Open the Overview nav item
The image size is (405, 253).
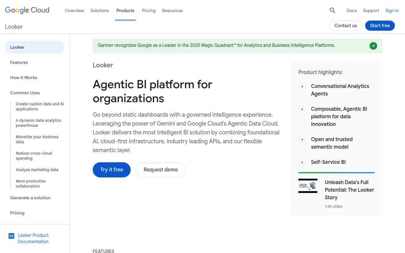[74, 10]
